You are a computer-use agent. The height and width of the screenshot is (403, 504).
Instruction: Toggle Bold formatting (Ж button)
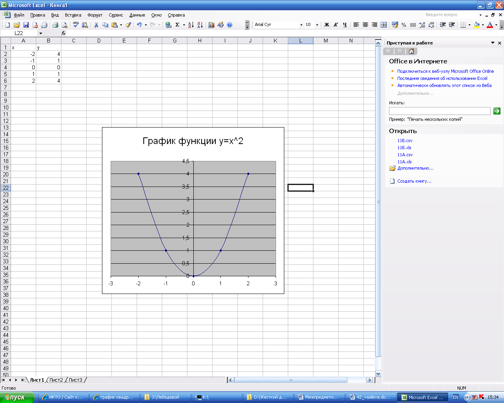tap(326, 25)
